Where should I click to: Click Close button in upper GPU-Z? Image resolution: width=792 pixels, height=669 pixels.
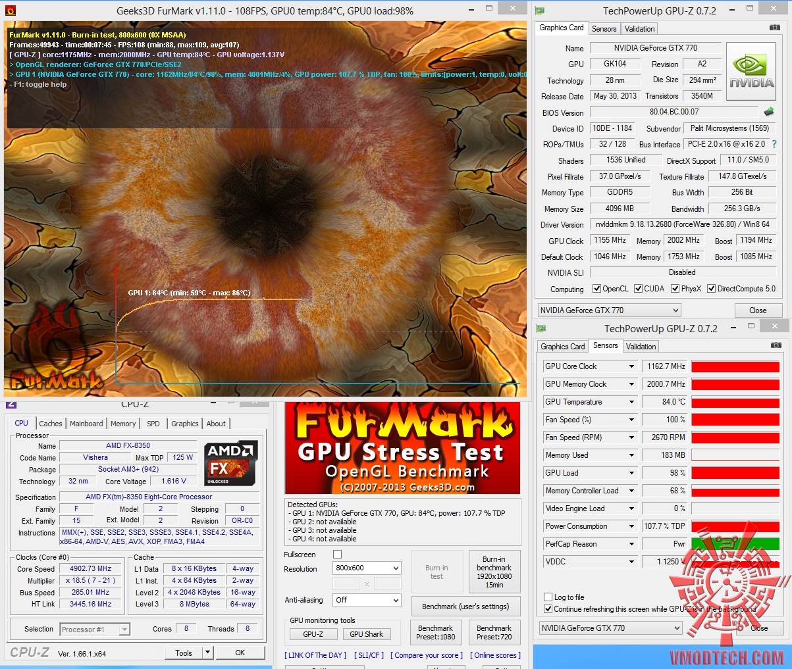758,310
